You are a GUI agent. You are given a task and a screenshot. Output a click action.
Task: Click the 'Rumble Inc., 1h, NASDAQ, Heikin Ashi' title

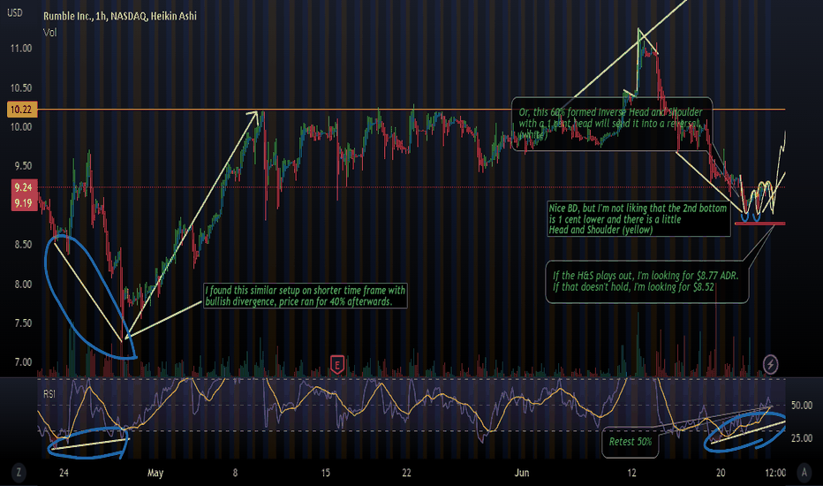[x=120, y=16]
